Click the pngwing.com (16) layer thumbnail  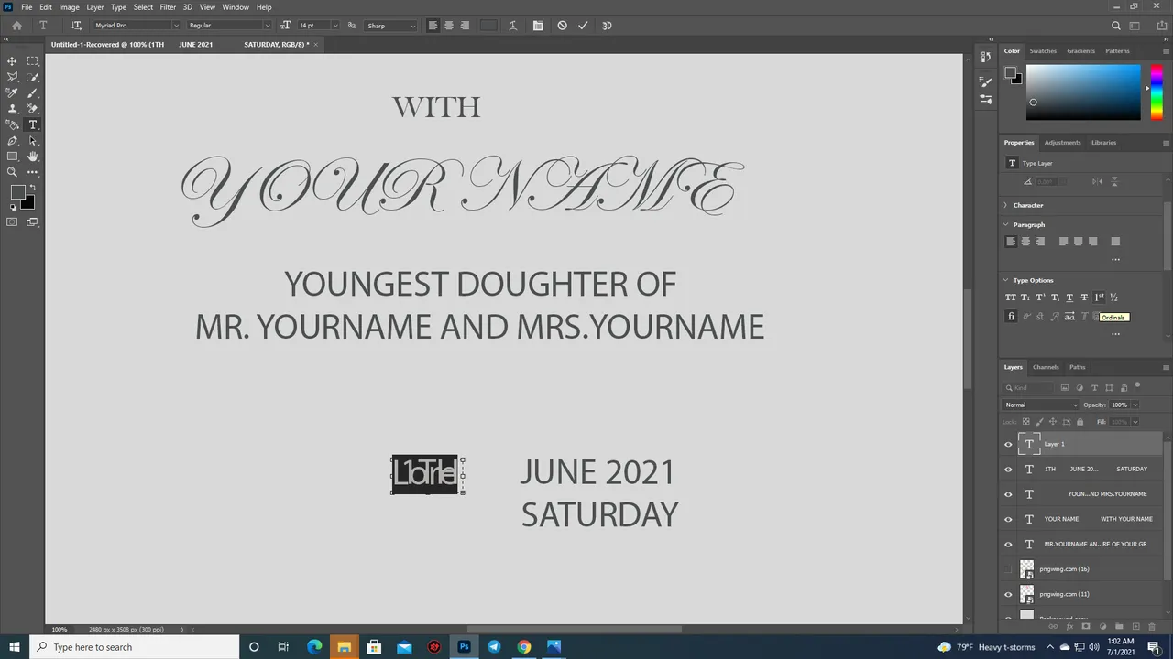pos(1027,569)
